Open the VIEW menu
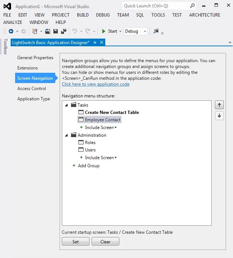 [39, 15]
